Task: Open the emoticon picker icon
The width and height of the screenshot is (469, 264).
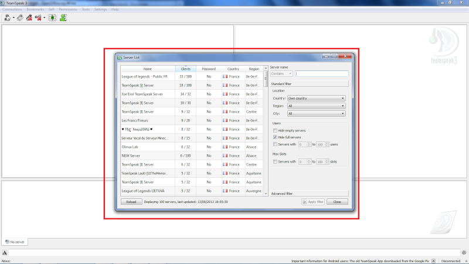Action: coord(464,253)
